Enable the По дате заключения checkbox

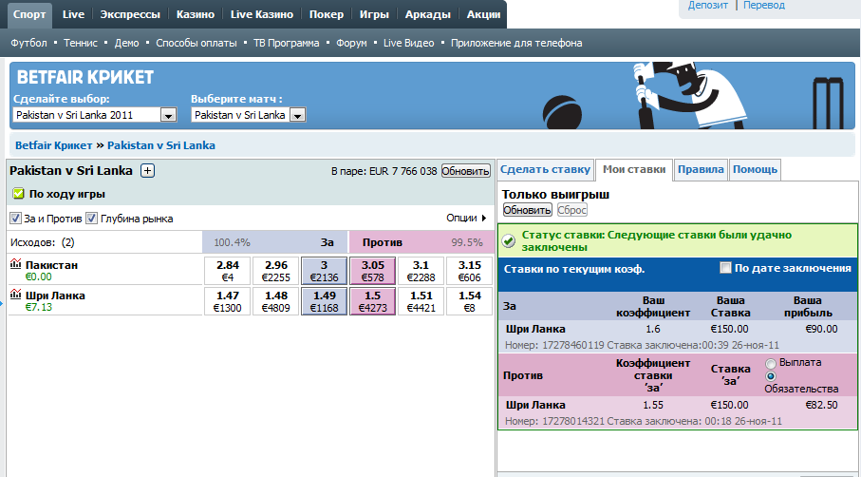(x=726, y=268)
